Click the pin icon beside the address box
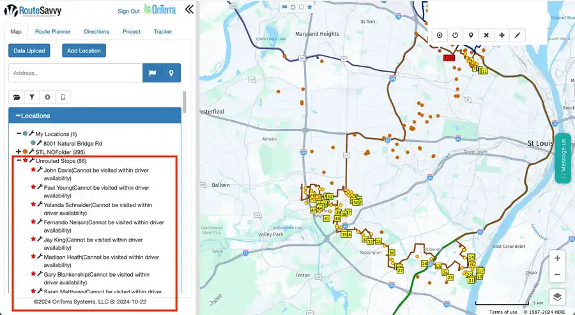Image resolution: width=575 pixels, height=315 pixels. tap(171, 73)
